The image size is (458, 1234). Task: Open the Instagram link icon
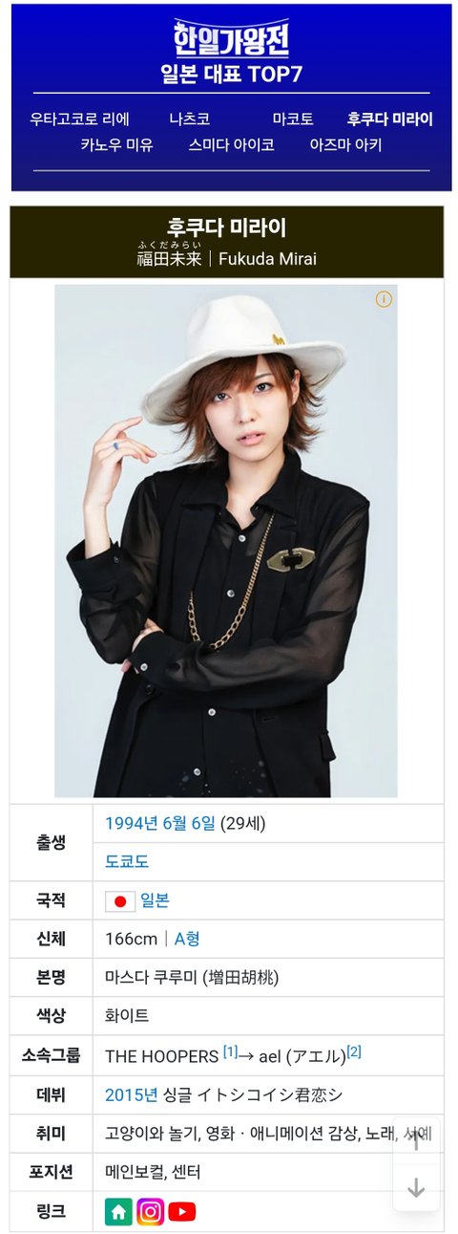tap(150, 1211)
